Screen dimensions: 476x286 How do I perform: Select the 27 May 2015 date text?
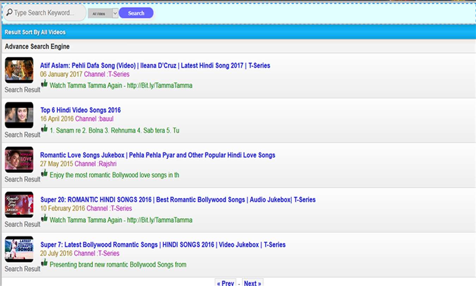tap(57, 164)
